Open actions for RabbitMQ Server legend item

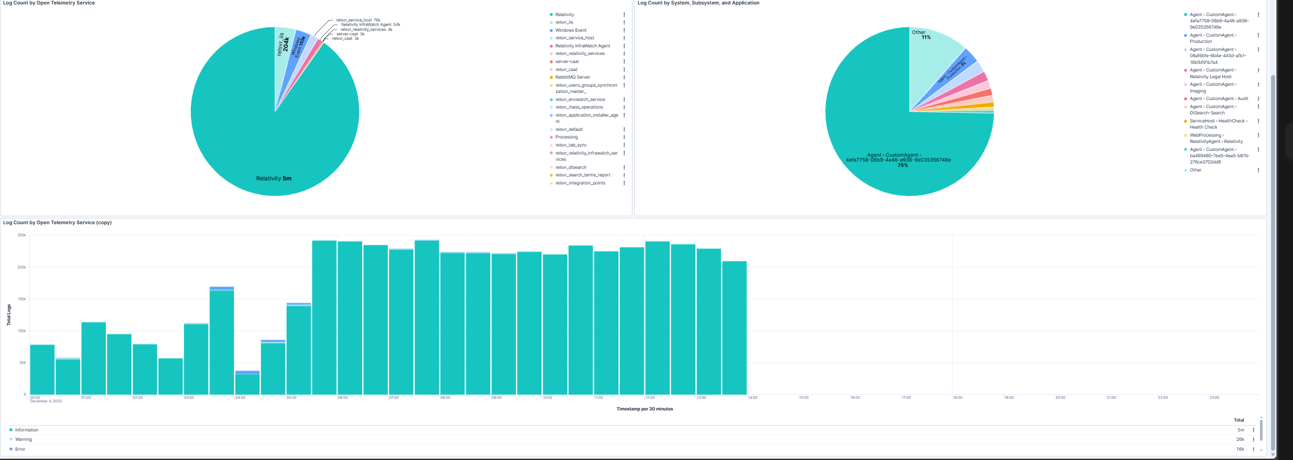[624, 77]
